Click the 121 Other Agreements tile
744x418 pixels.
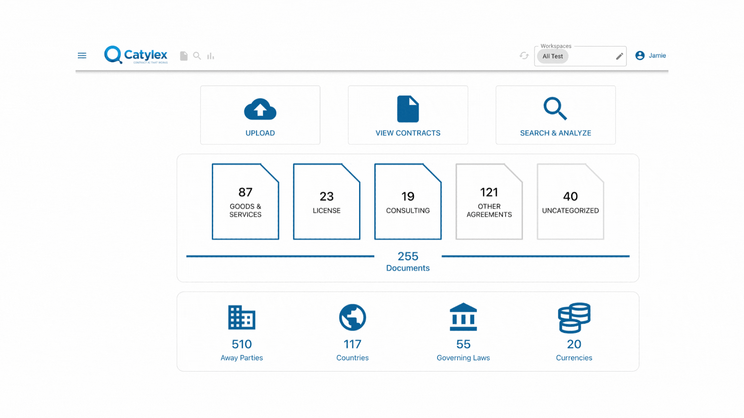pyautogui.click(x=489, y=201)
